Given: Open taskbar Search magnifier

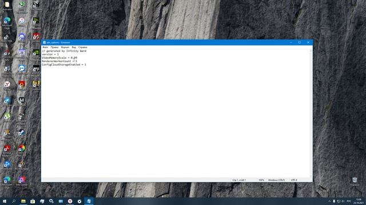Looking at the screenshot, I should 14,201.
